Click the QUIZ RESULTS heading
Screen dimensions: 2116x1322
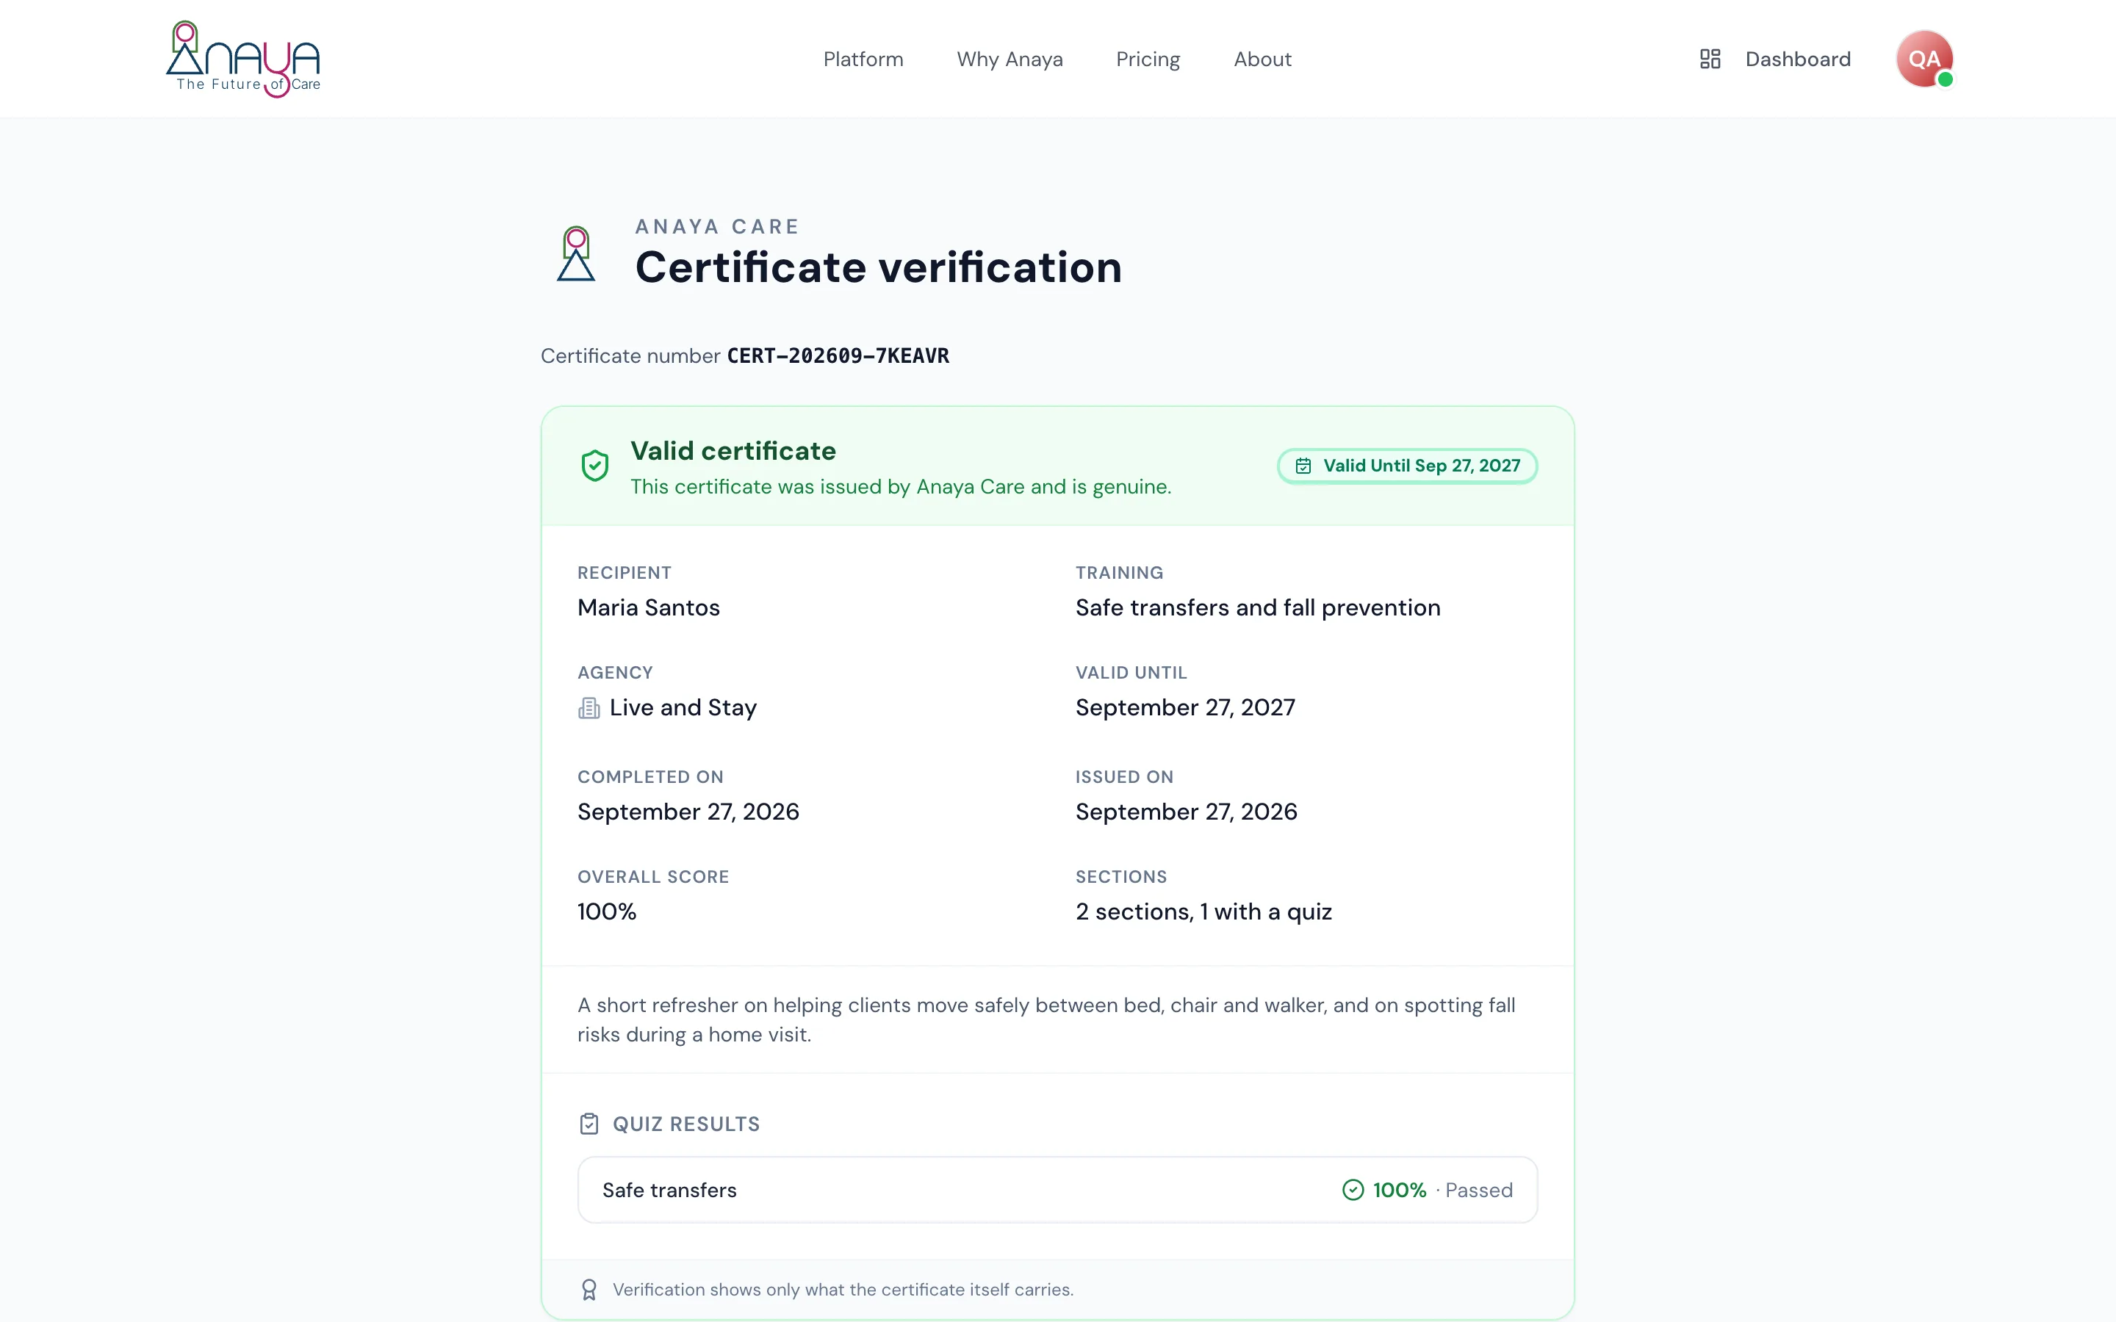685,1124
